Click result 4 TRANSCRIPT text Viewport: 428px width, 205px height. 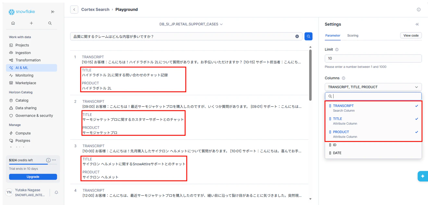(x=192, y=196)
